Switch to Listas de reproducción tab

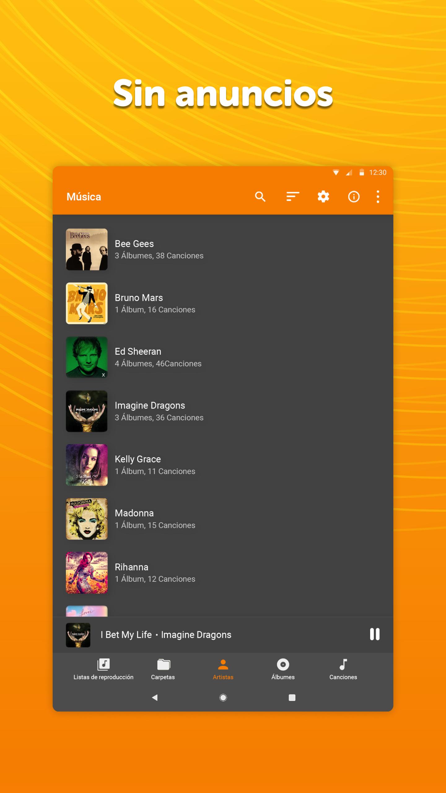(103, 670)
